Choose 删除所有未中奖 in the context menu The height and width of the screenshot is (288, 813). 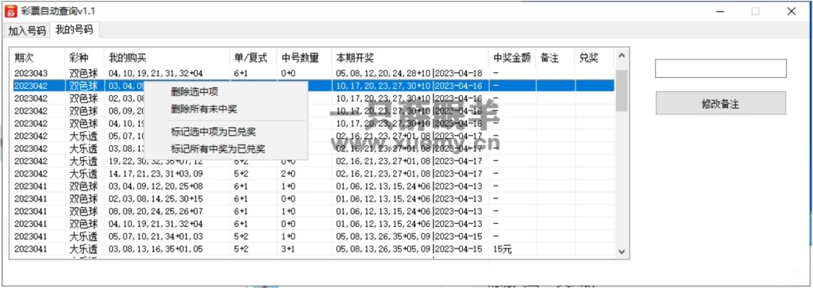[204, 109]
